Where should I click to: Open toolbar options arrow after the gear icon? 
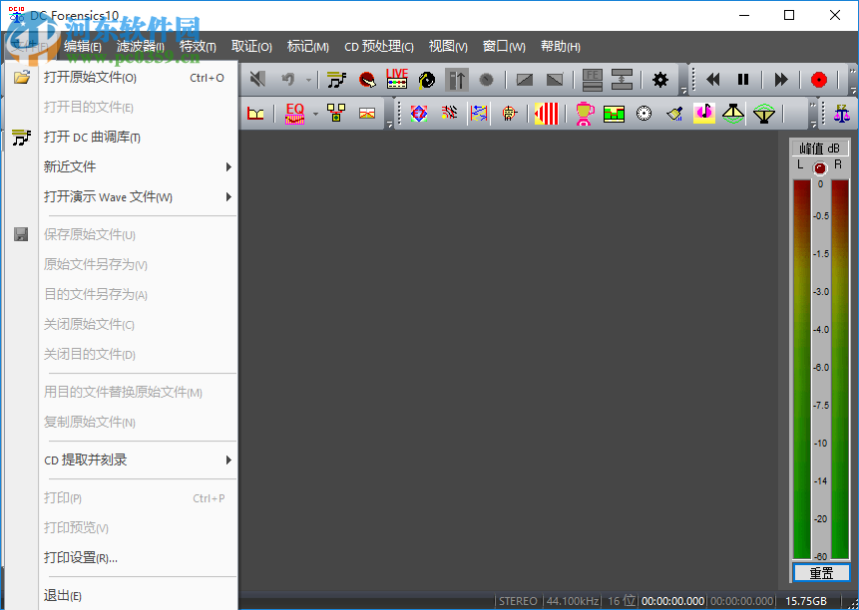click(x=683, y=90)
